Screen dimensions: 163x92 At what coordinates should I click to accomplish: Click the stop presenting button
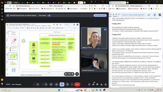point(100,15)
